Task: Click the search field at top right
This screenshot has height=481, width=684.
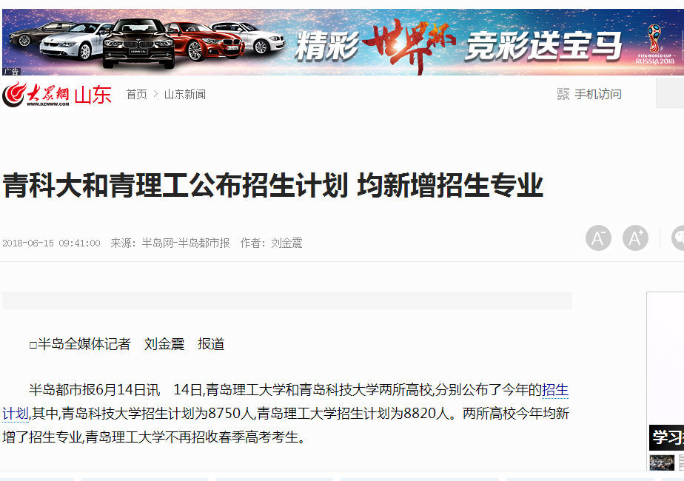Action: [x=670, y=93]
